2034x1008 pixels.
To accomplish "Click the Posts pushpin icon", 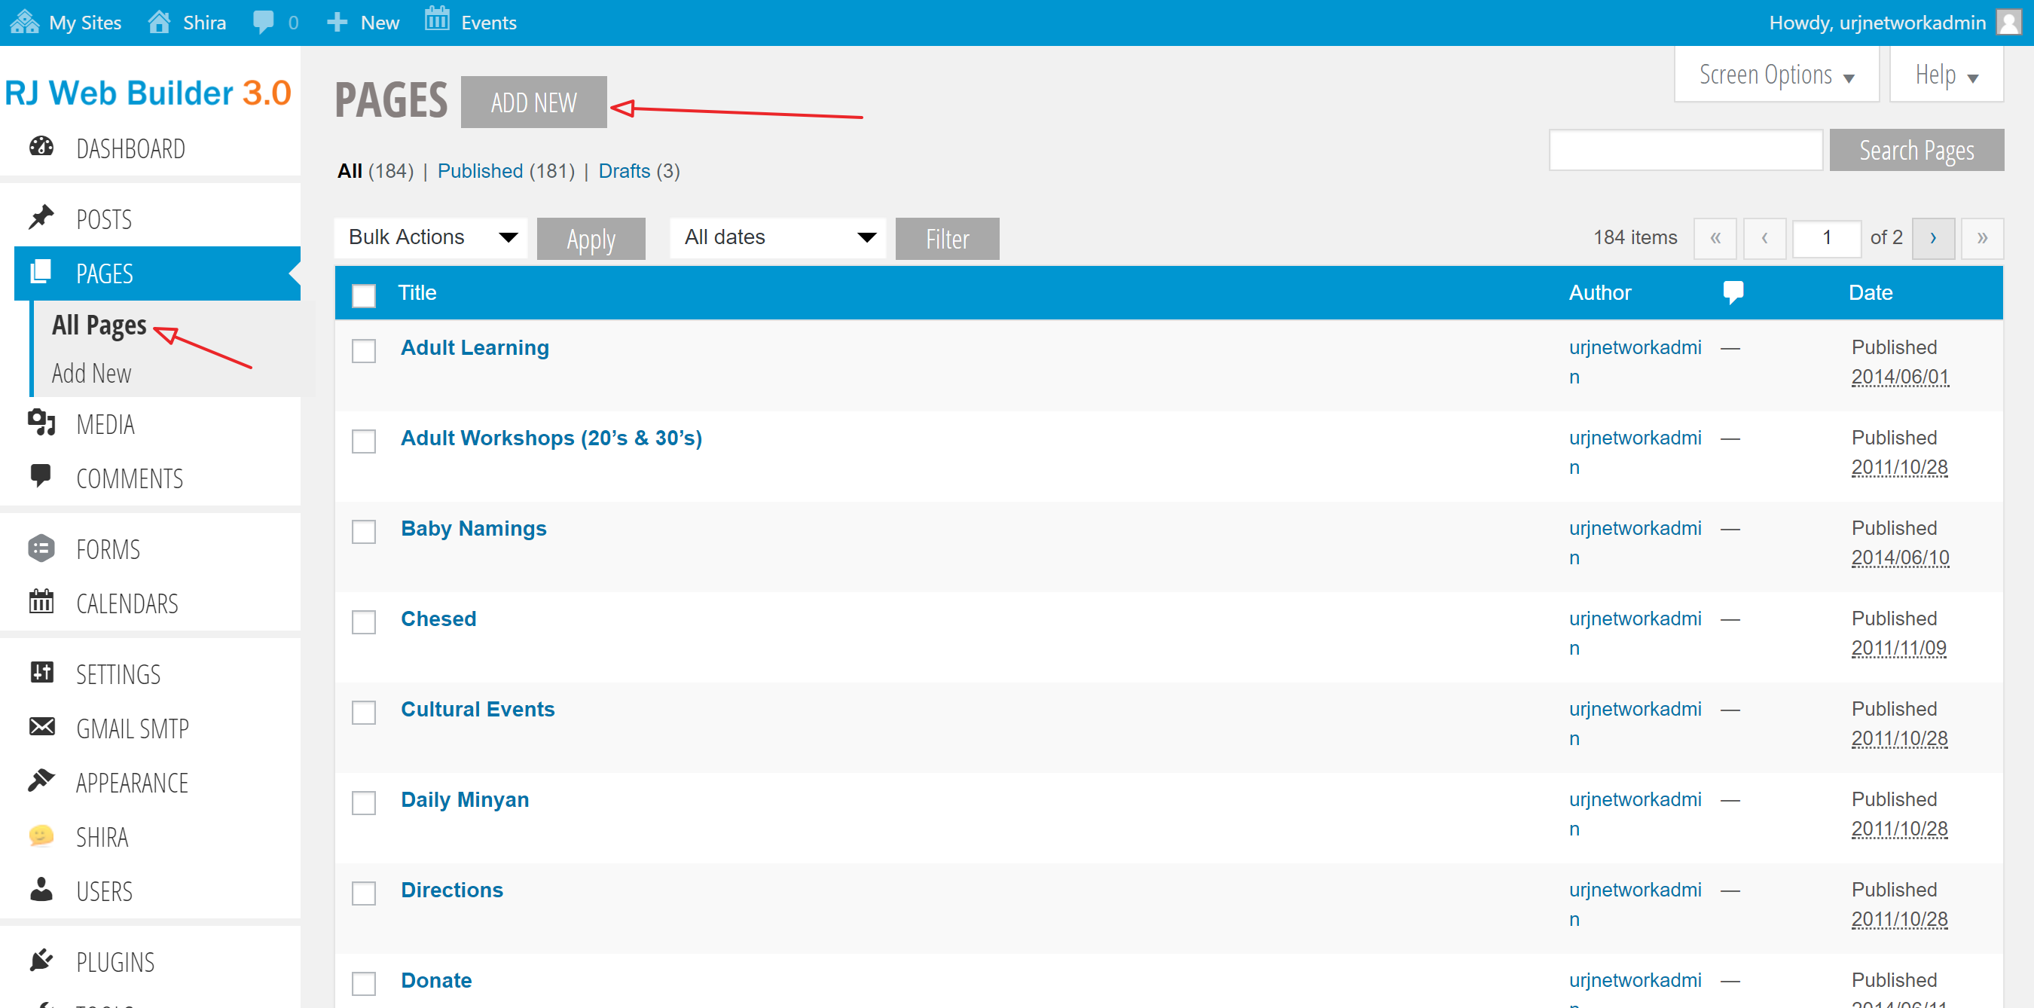I will click(x=41, y=217).
